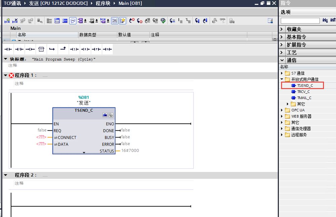
Task: Insert the open branch arrow instruction
Action: tap(52, 49)
